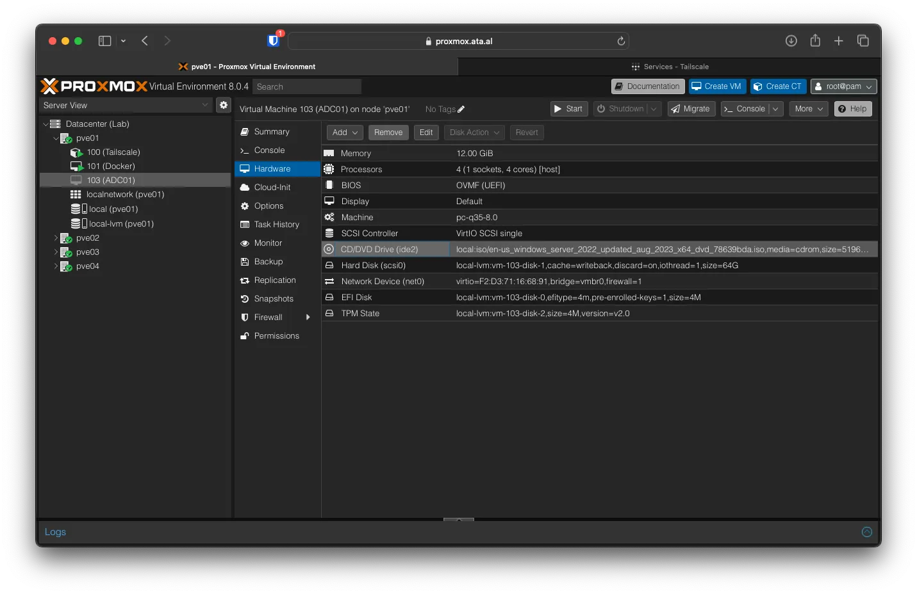
Task: Reload the proxmox.ata.al page
Action: tap(621, 41)
